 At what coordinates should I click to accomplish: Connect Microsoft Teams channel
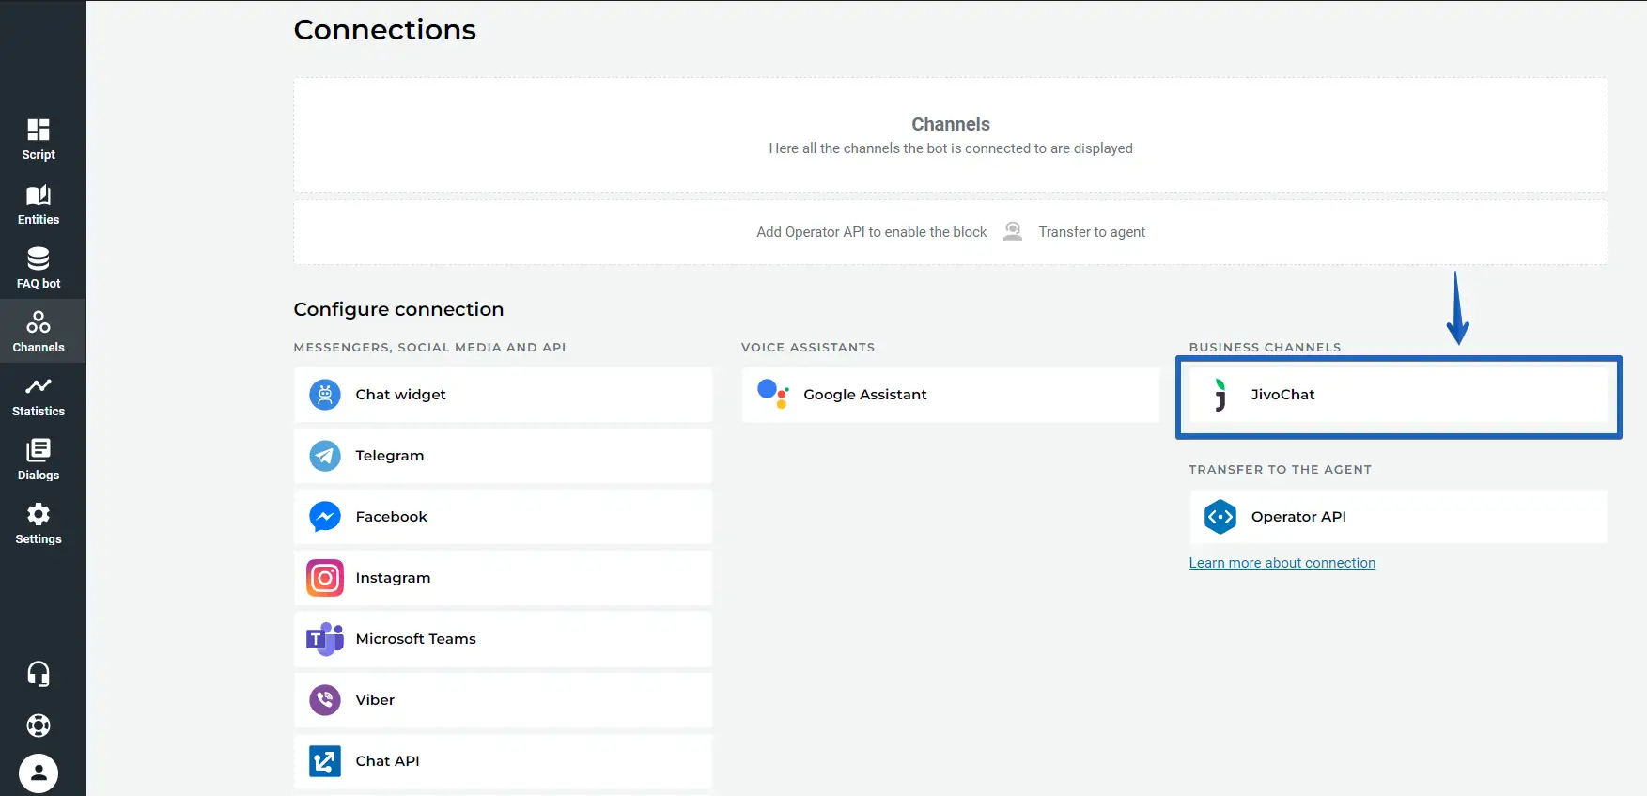click(x=503, y=639)
